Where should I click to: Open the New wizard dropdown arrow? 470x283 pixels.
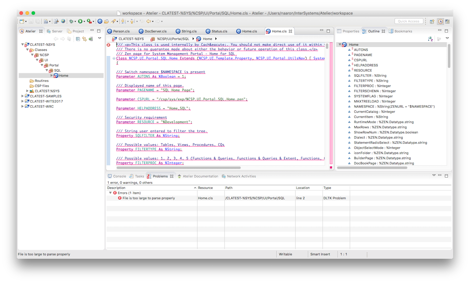tap(26, 22)
